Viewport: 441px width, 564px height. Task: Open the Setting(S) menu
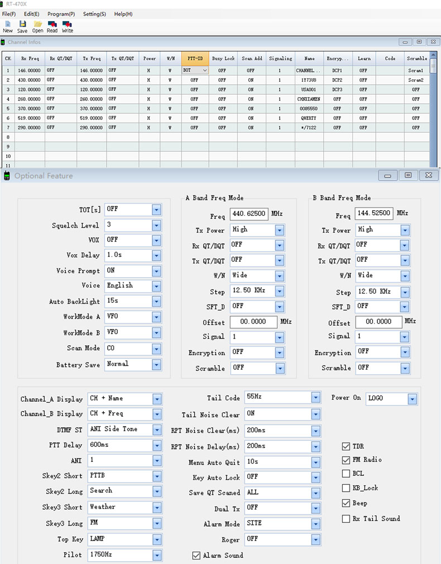coord(94,13)
